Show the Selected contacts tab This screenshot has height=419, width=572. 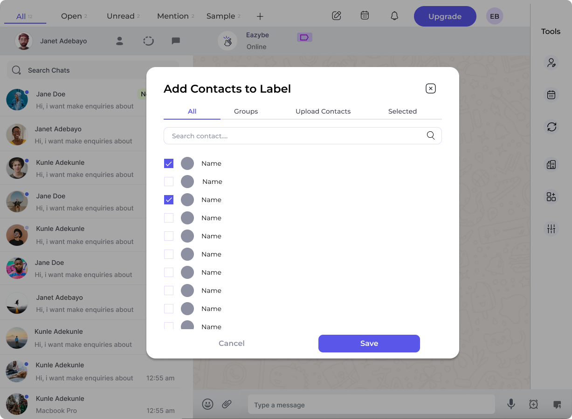402,111
